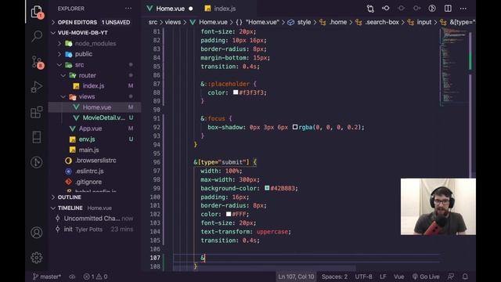This screenshot has width=501, height=282.
Task: Expand the Open Editors section
Action: 94,23
